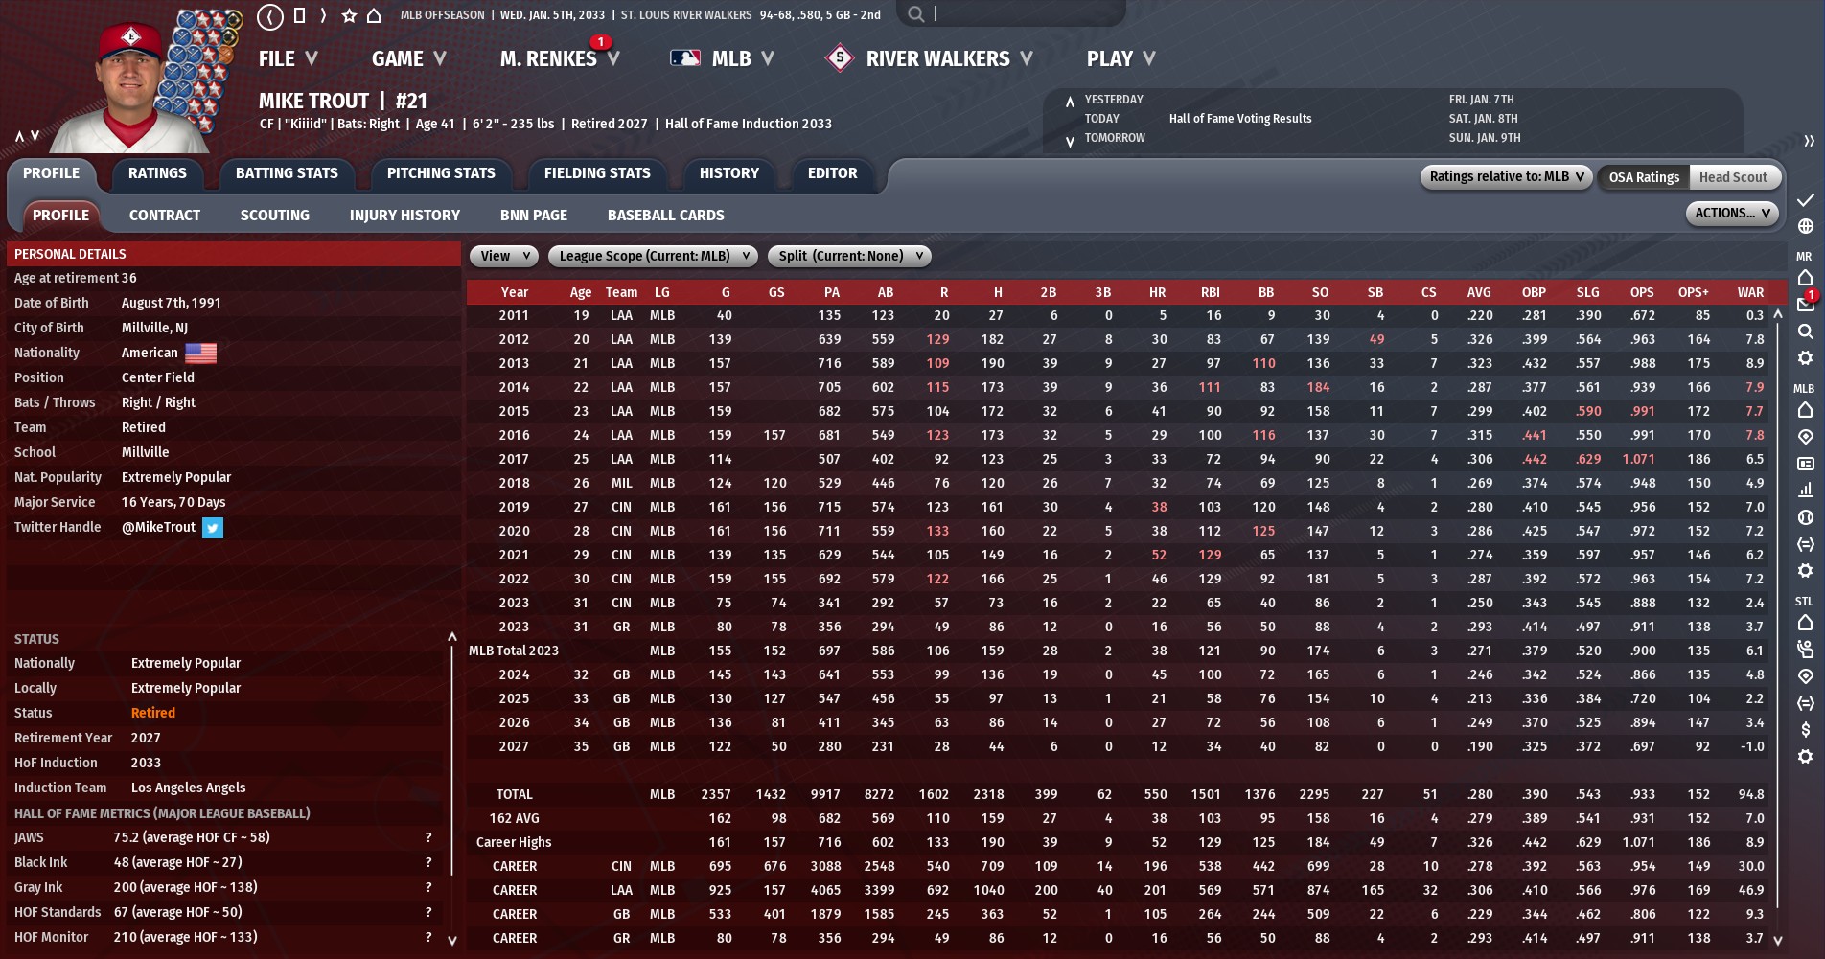Open the Injury History sub-tab

pos(404,216)
